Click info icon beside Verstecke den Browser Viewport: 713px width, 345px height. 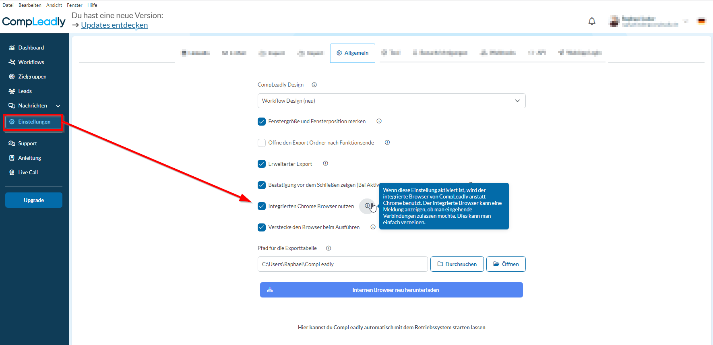(x=373, y=227)
